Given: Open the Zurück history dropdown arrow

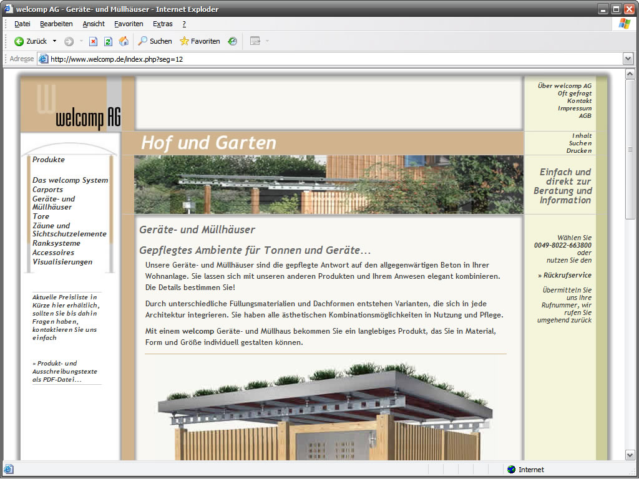Looking at the screenshot, I should click(x=55, y=41).
